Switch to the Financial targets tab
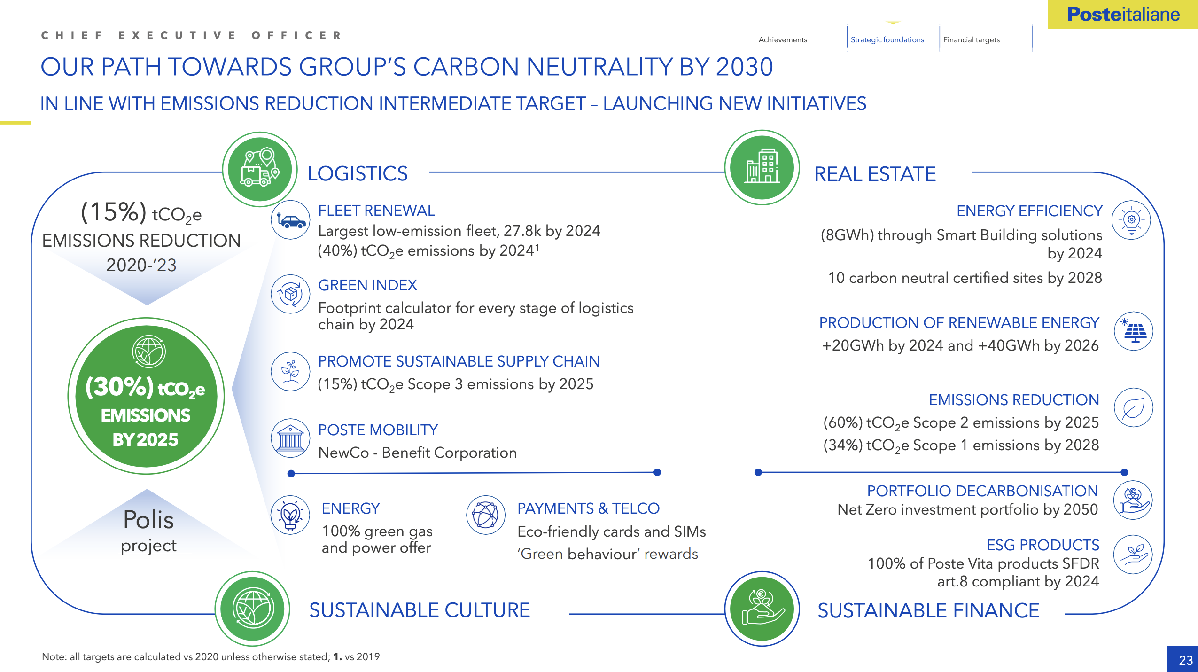This screenshot has height=672, width=1198. click(971, 40)
